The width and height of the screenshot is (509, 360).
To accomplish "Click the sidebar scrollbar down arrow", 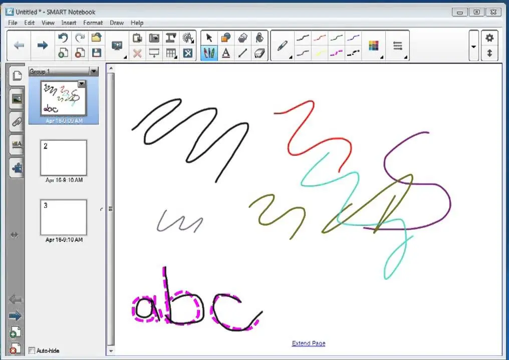I will [111, 350].
